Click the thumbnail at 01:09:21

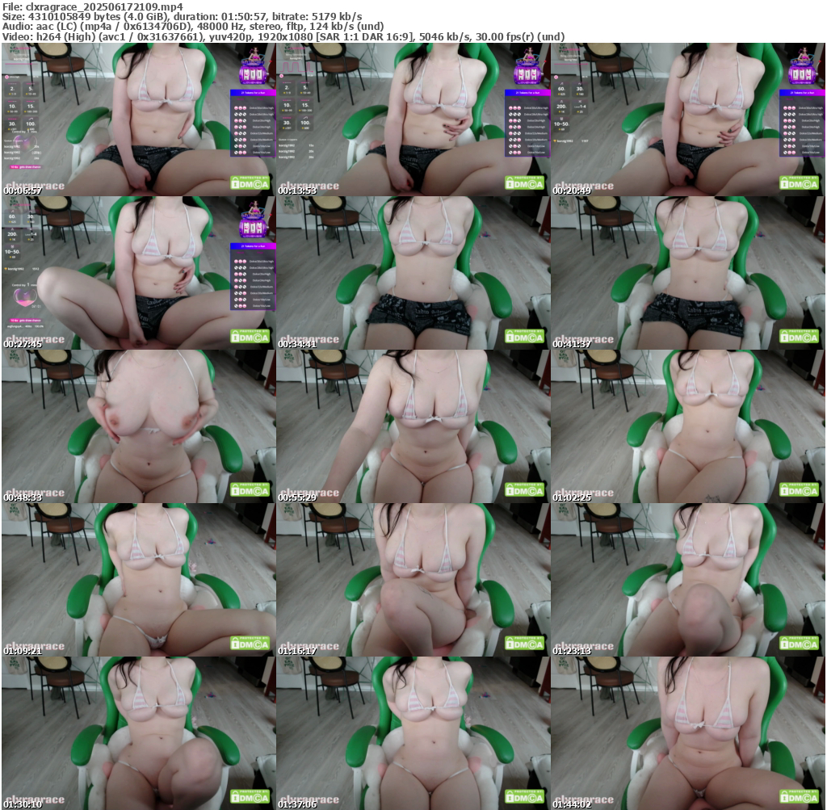point(138,580)
